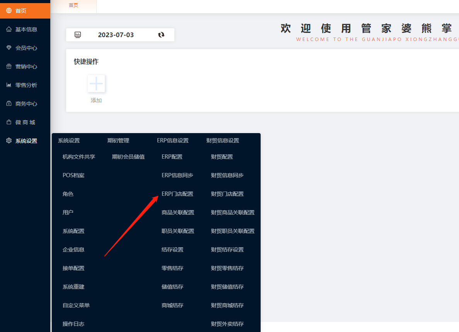Image resolution: width=459 pixels, height=332 pixels.
Task: Open 用户 in the submenu
Action: (x=68, y=212)
